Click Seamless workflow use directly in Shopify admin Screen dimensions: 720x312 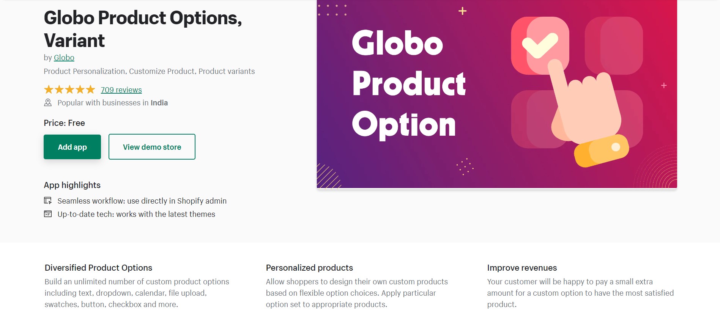point(142,201)
